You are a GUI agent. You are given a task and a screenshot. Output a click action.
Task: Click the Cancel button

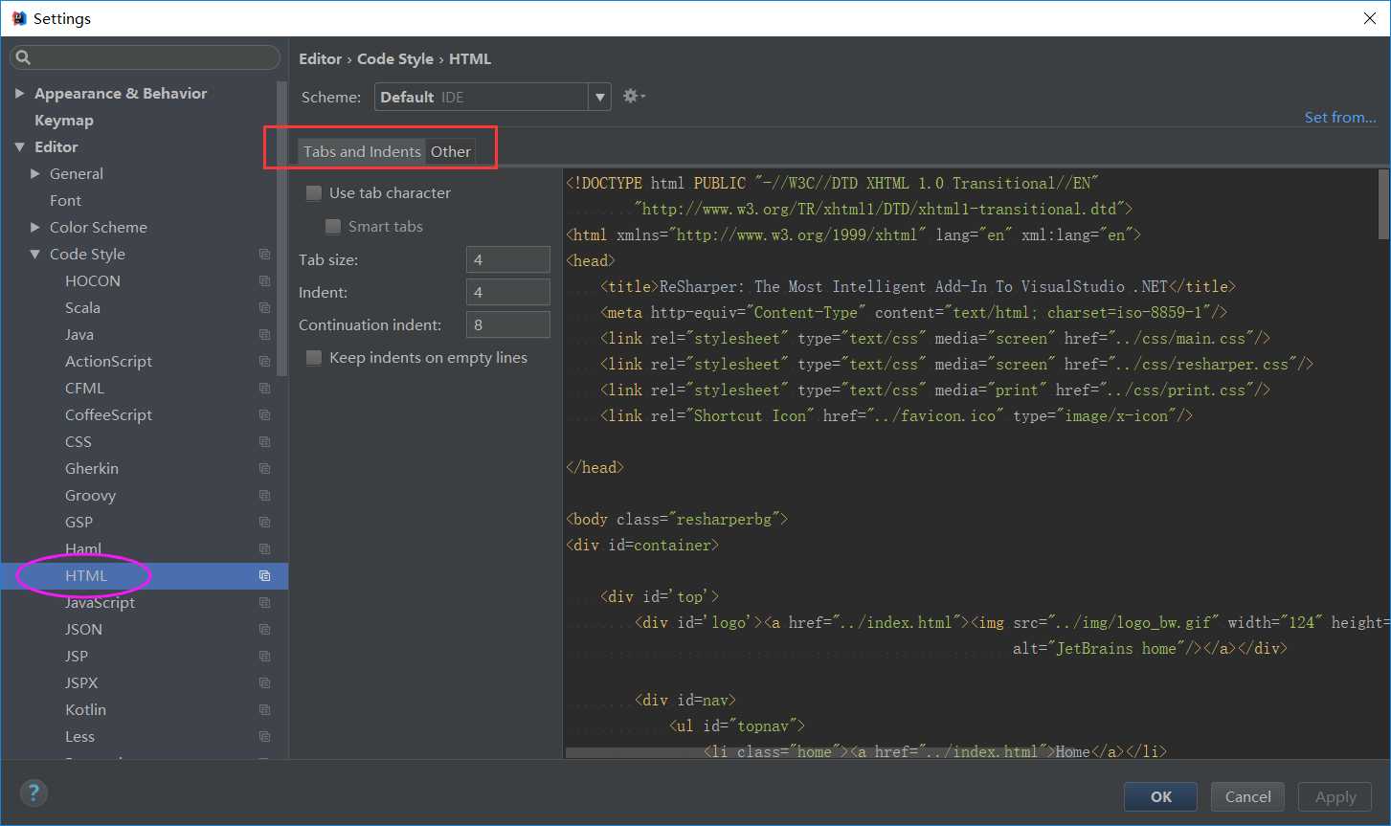(x=1247, y=796)
